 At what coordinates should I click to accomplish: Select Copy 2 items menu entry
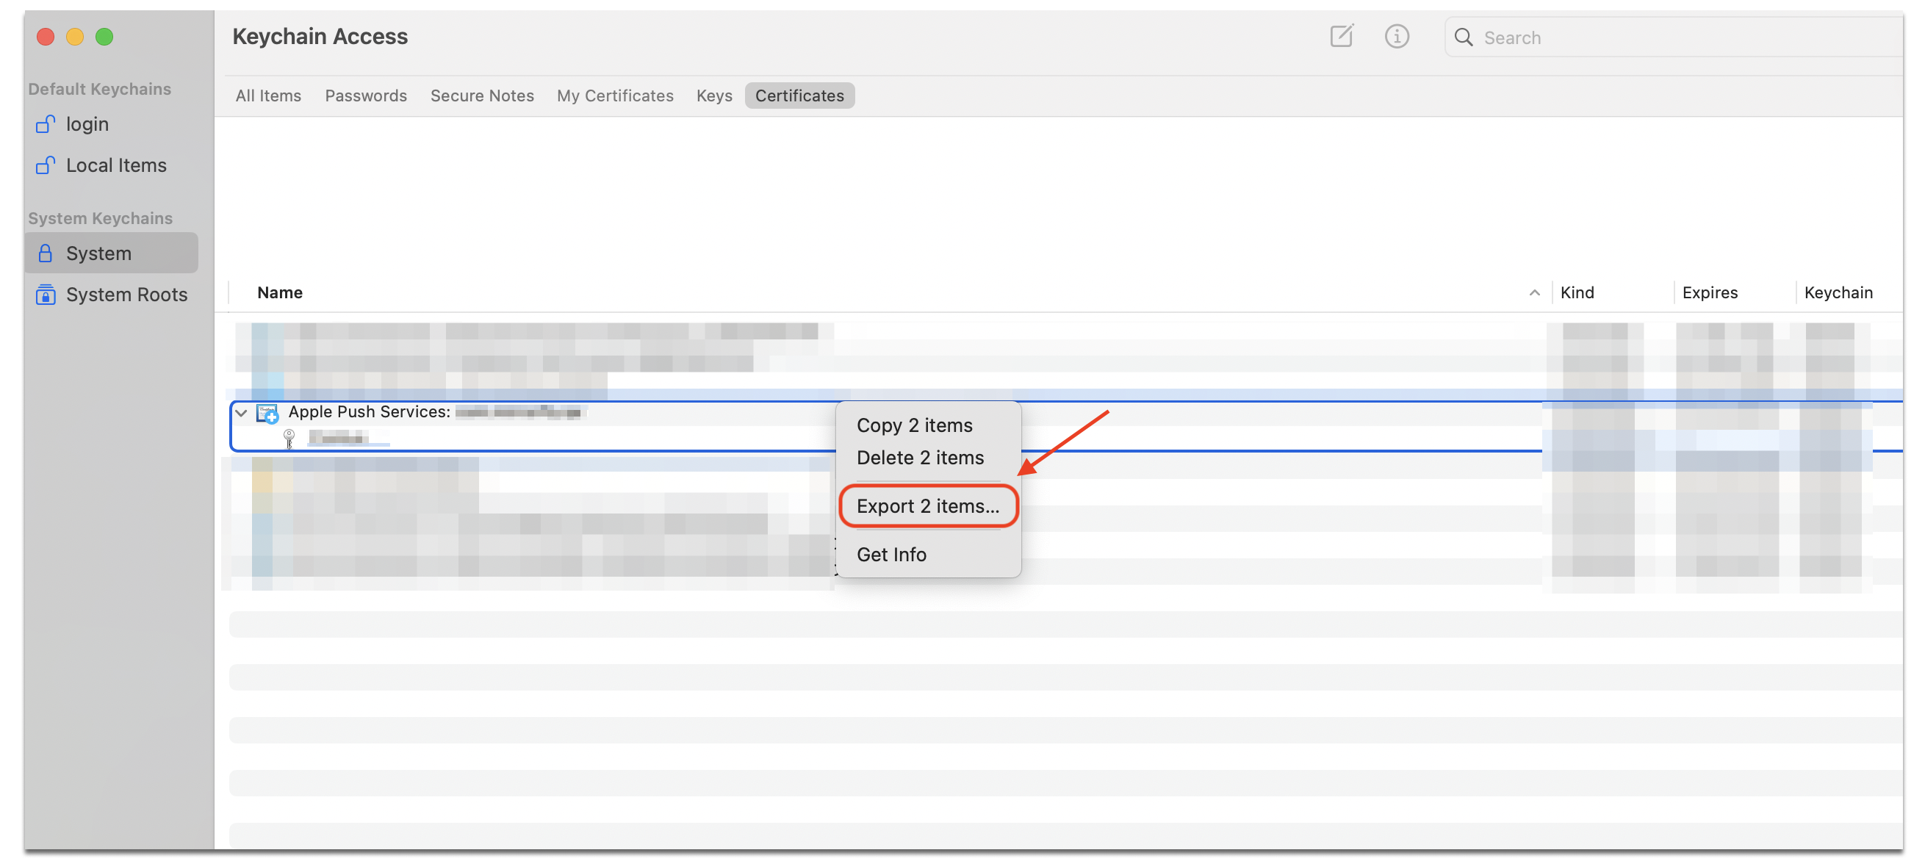tap(914, 425)
